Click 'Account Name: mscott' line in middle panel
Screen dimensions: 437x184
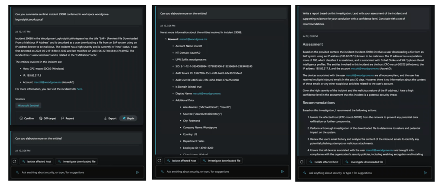coord(189,46)
